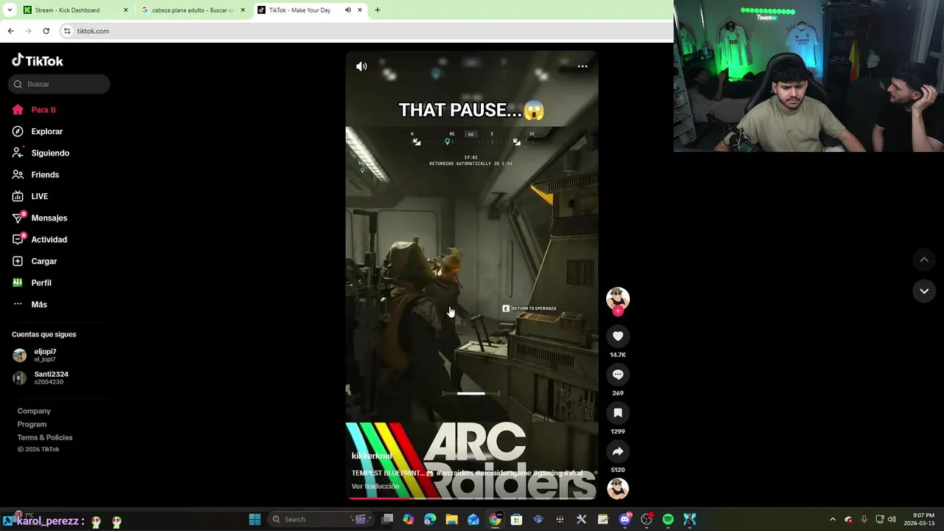Reload the TikTok page

(x=46, y=31)
